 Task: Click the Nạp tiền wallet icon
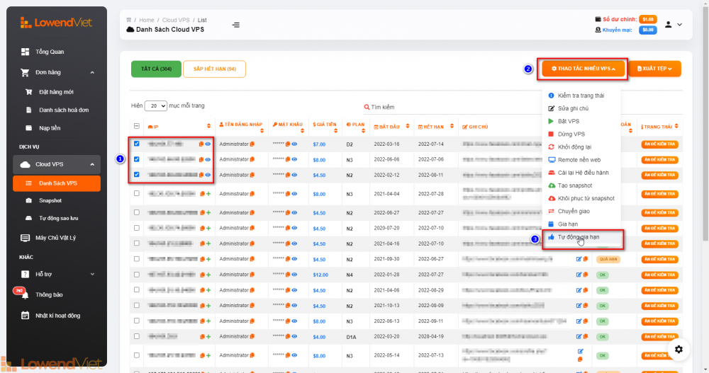(x=29, y=128)
